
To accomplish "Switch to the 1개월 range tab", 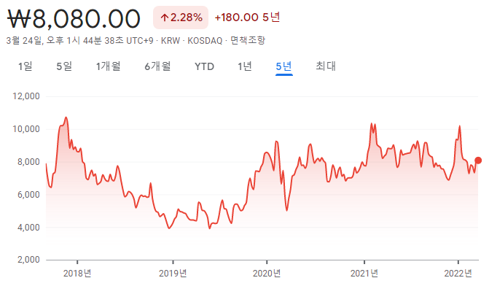I will coord(108,66).
